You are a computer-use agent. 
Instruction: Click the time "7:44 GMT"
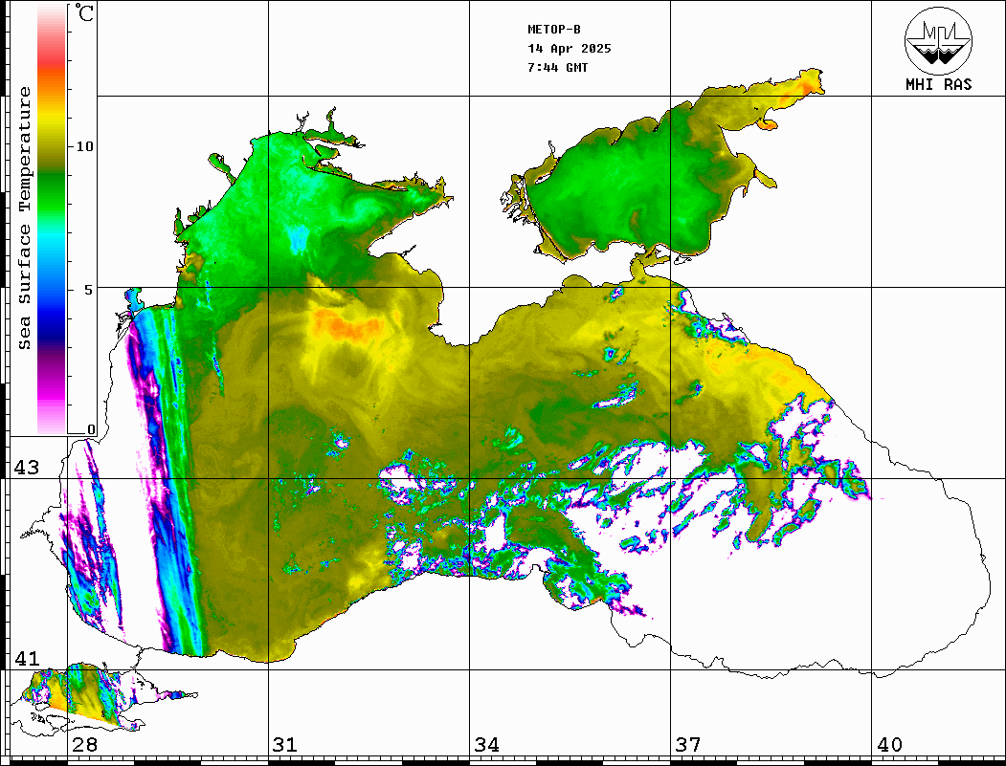[557, 67]
